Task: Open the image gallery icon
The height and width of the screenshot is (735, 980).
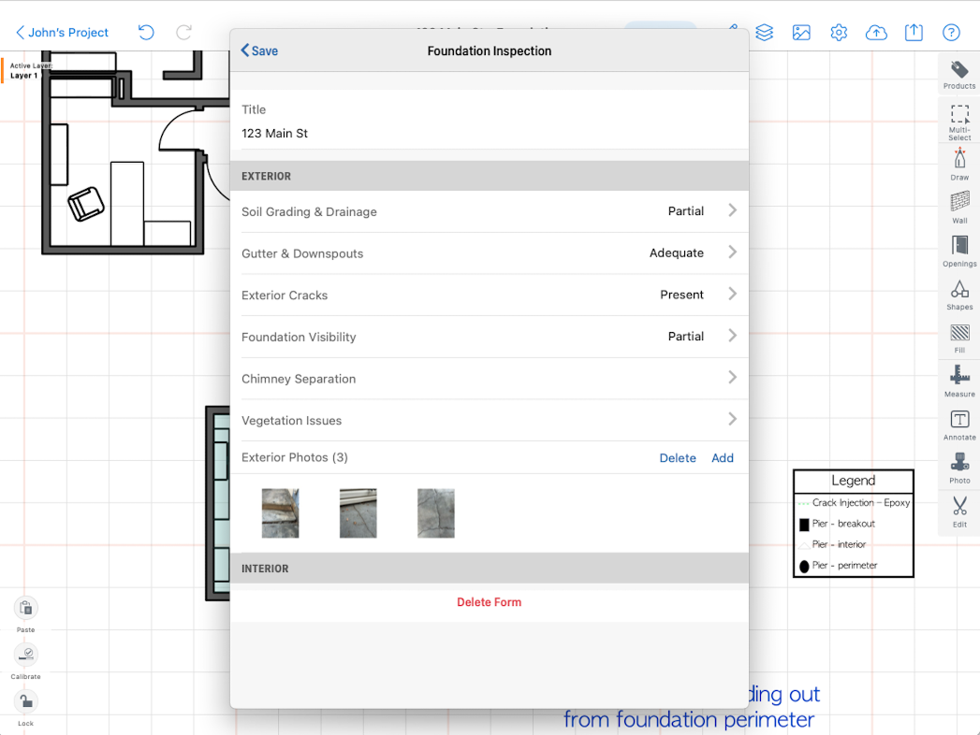Action: [801, 33]
